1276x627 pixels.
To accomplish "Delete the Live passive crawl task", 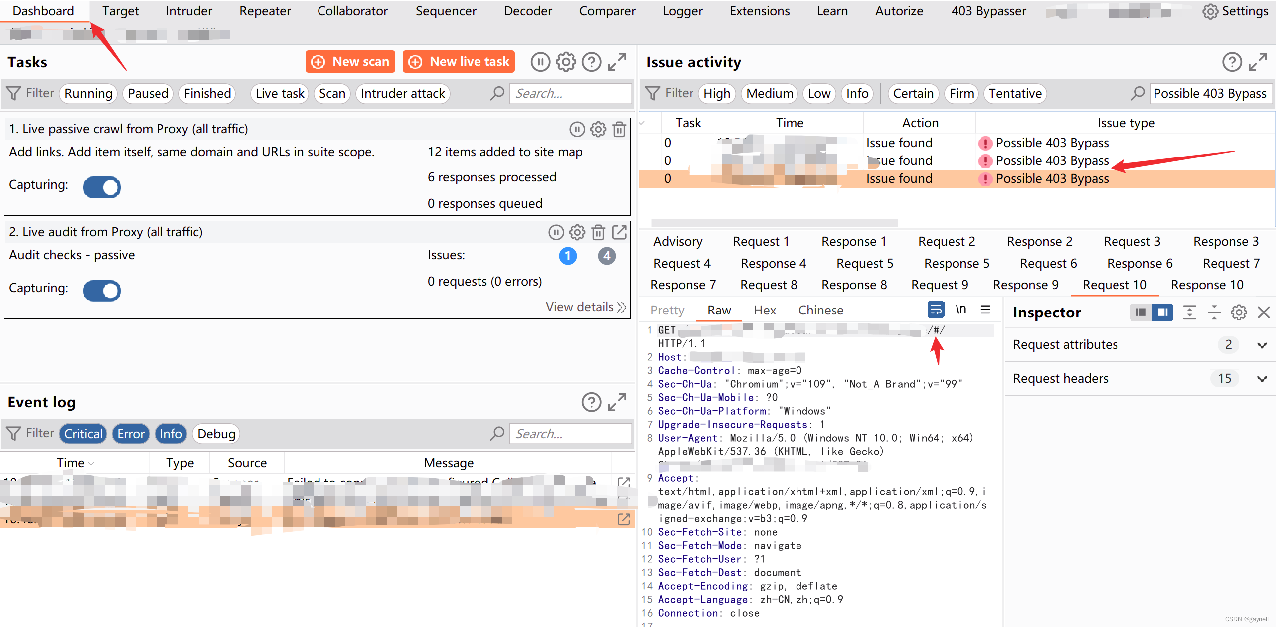I will pyautogui.click(x=619, y=130).
